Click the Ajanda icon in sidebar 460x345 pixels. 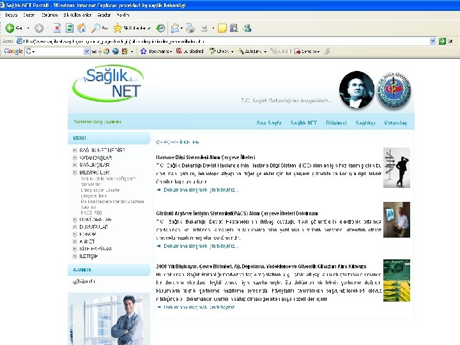[75, 281]
